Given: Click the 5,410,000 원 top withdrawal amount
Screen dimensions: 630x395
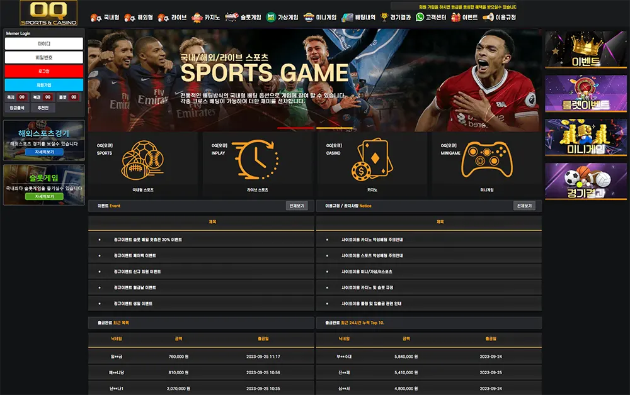Looking at the screenshot, I should pos(406,372).
